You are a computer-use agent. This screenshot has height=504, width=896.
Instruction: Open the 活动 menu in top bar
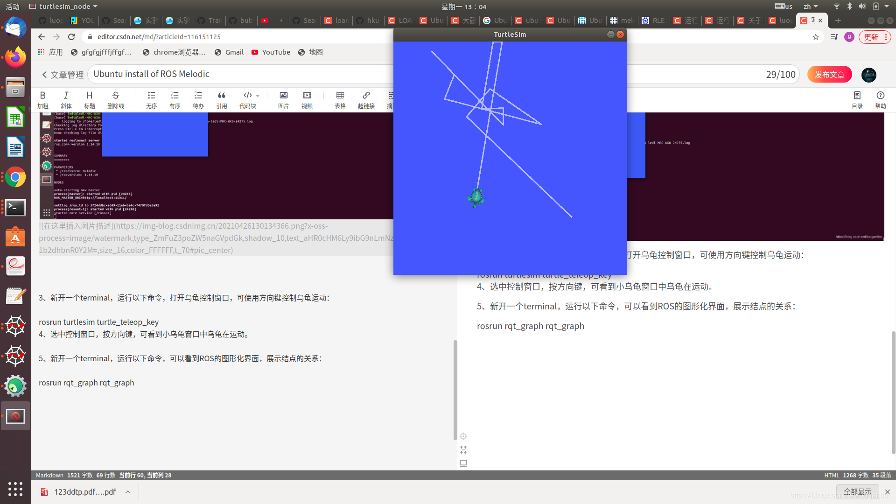point(12,7)
